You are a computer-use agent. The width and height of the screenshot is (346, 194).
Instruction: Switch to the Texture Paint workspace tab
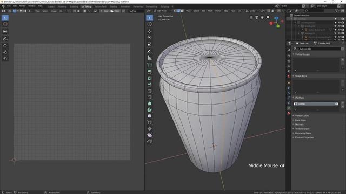pyautogui.click(x=101, y=6)
